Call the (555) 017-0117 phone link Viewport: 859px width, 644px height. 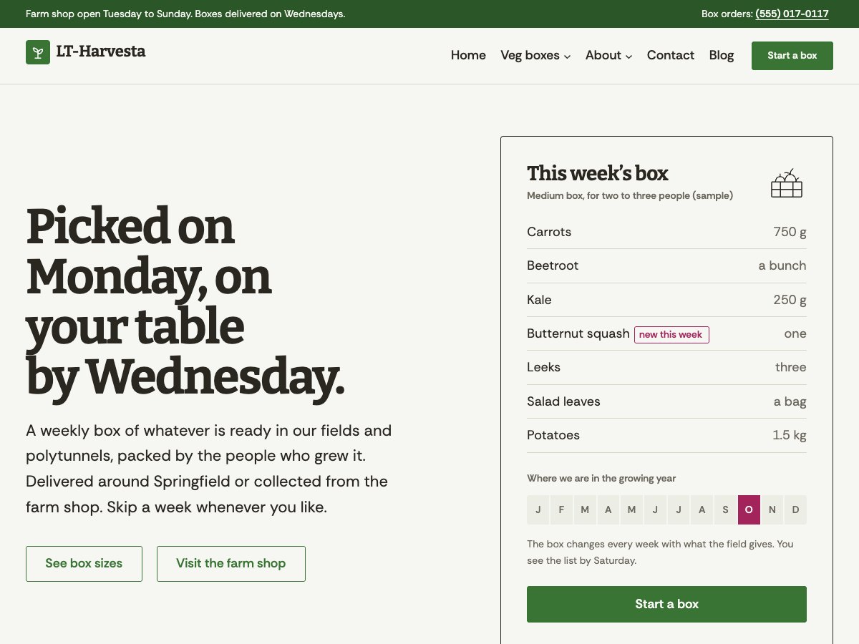point(792,14)
